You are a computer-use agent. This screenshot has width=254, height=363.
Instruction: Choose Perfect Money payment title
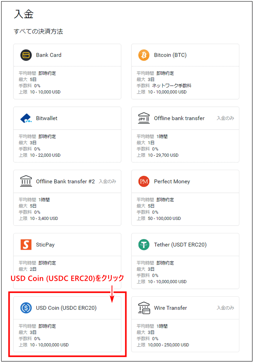pyautogui.click(x=172, y=181)
